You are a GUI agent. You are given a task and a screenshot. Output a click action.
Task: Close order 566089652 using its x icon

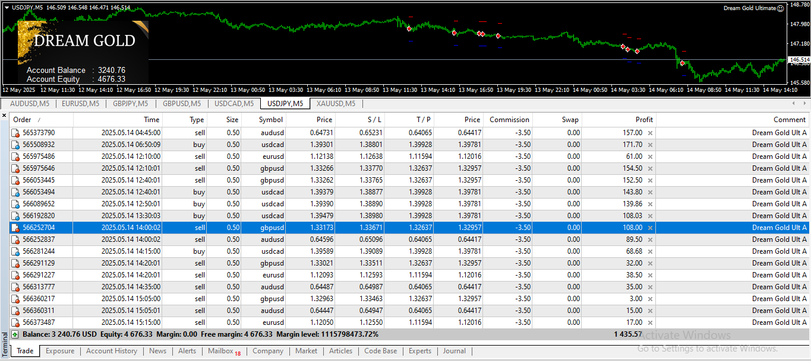[x=650, y=204]
